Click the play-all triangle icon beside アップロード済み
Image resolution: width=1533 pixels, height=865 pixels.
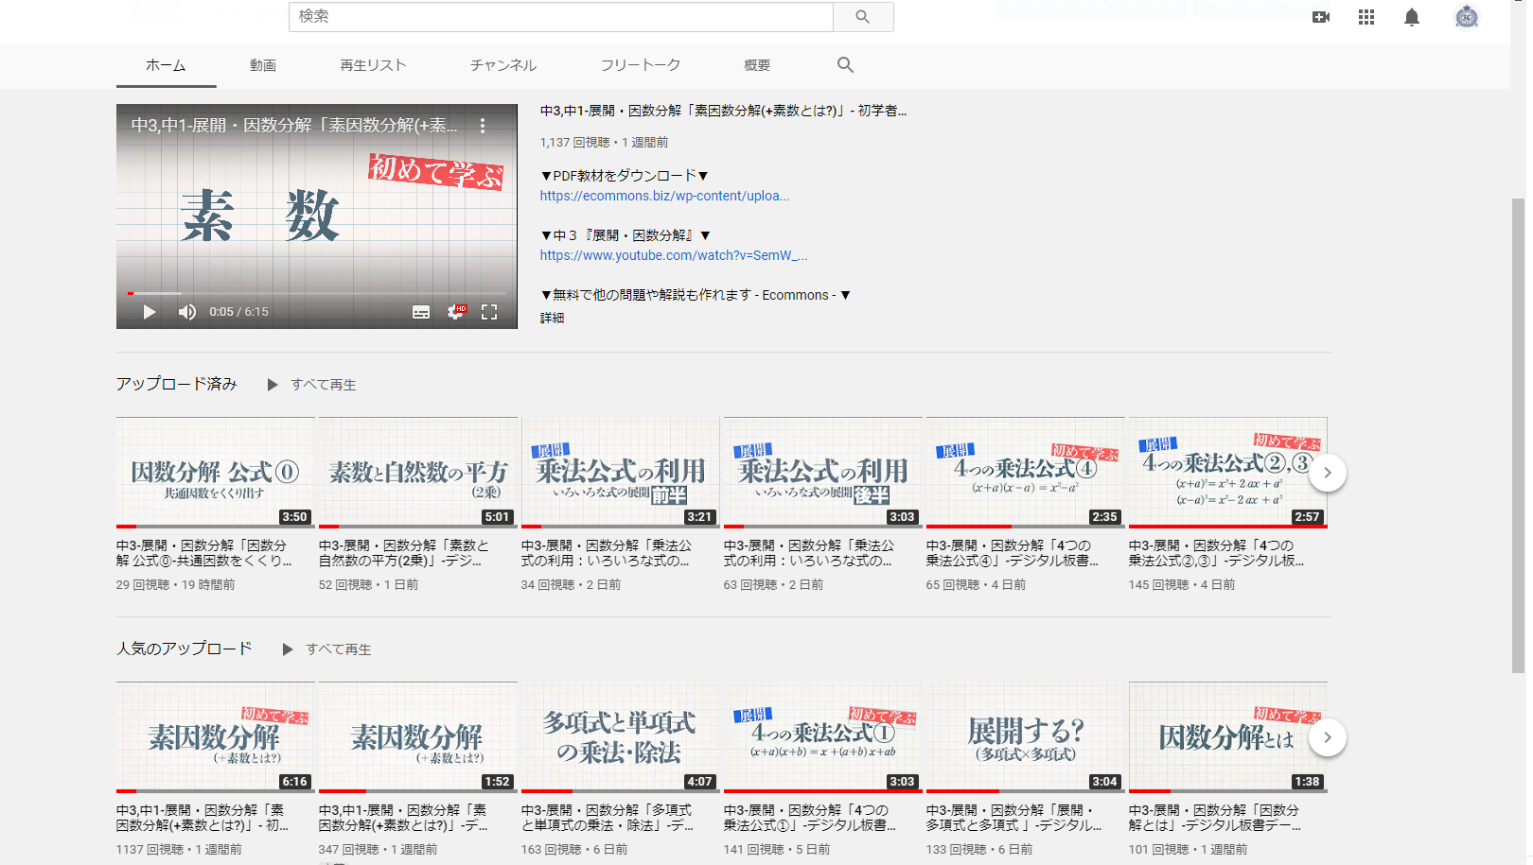coord(273,385)
